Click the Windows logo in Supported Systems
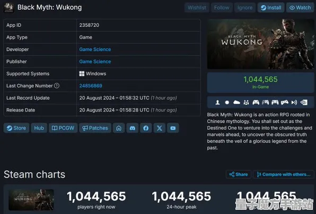 tap(82, 74)
